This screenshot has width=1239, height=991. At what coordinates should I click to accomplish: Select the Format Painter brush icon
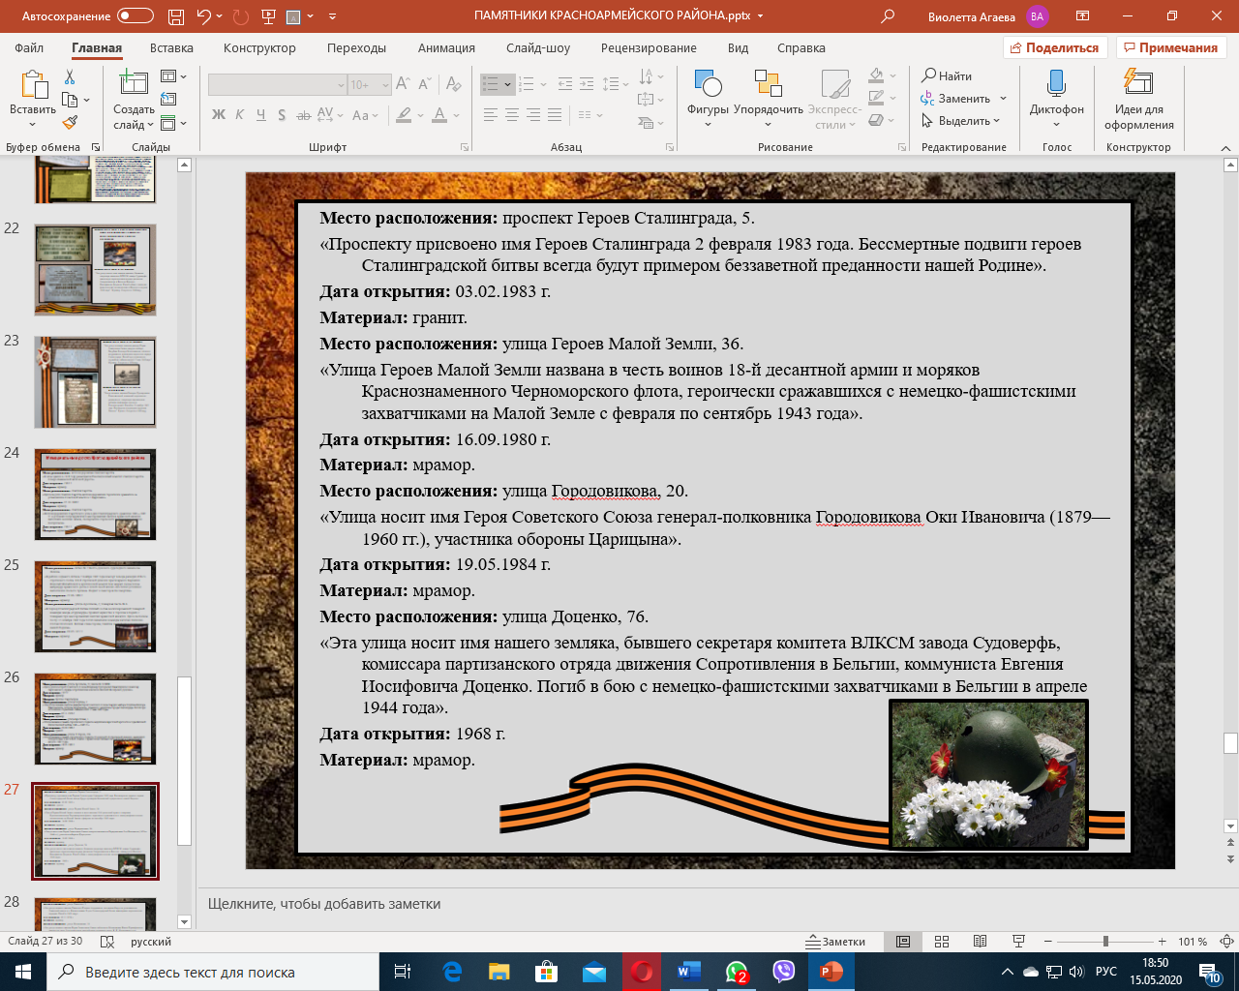[70, 123]
